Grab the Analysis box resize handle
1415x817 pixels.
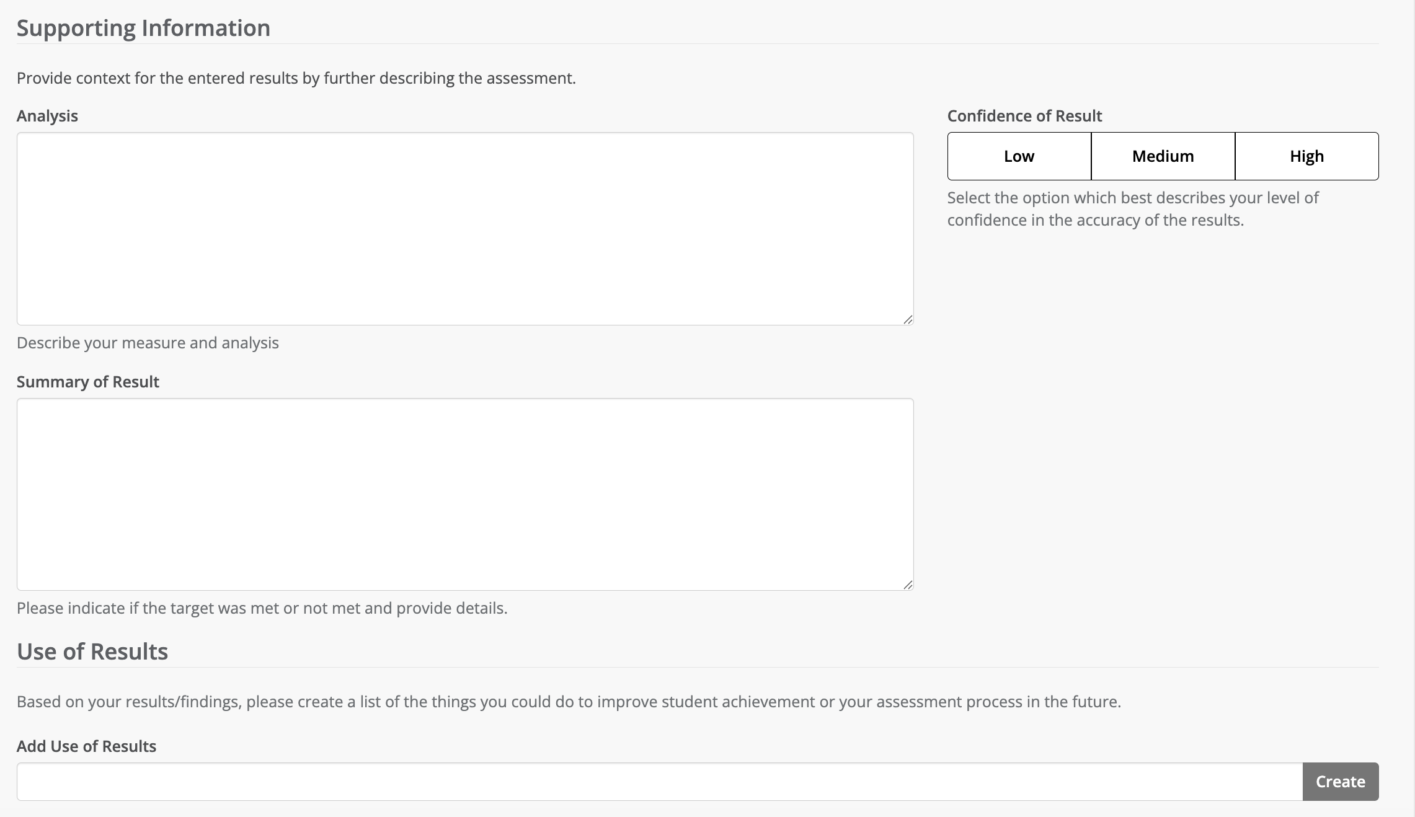[x=908, y=319]
